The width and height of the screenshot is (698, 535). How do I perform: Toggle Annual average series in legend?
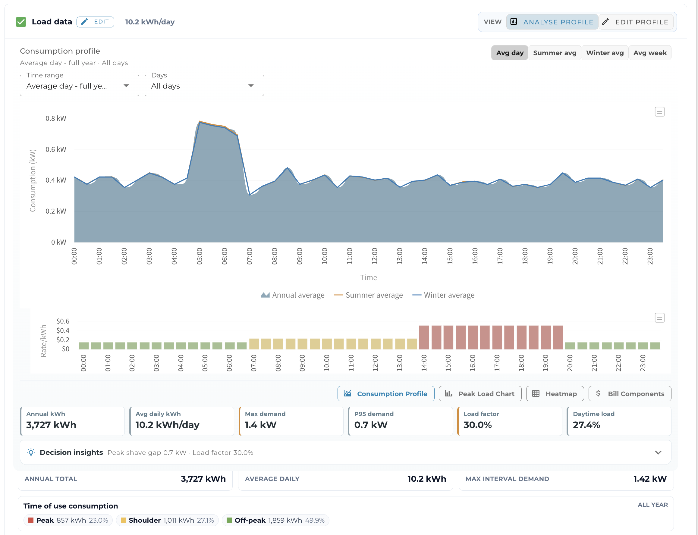292,295
